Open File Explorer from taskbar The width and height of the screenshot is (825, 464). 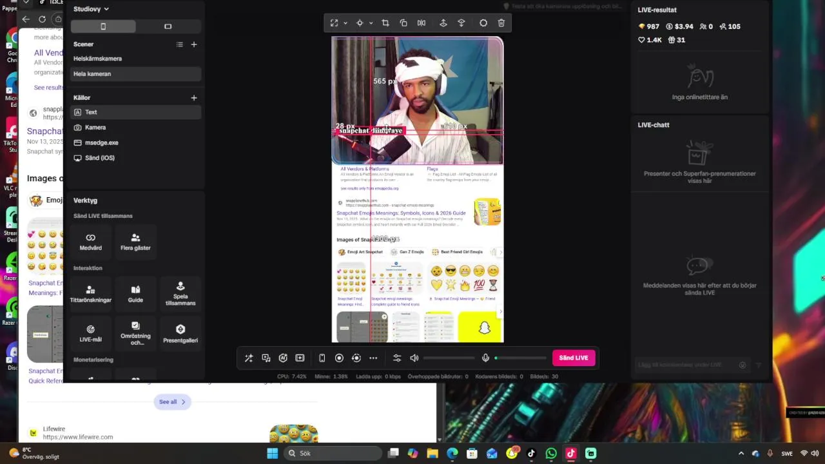coord(432,454)
